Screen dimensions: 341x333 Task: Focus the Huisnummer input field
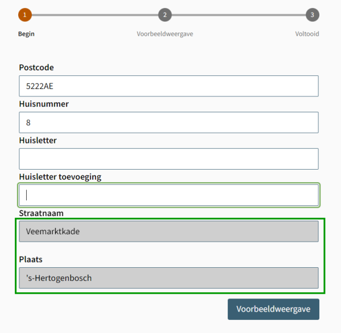(168, 123)
